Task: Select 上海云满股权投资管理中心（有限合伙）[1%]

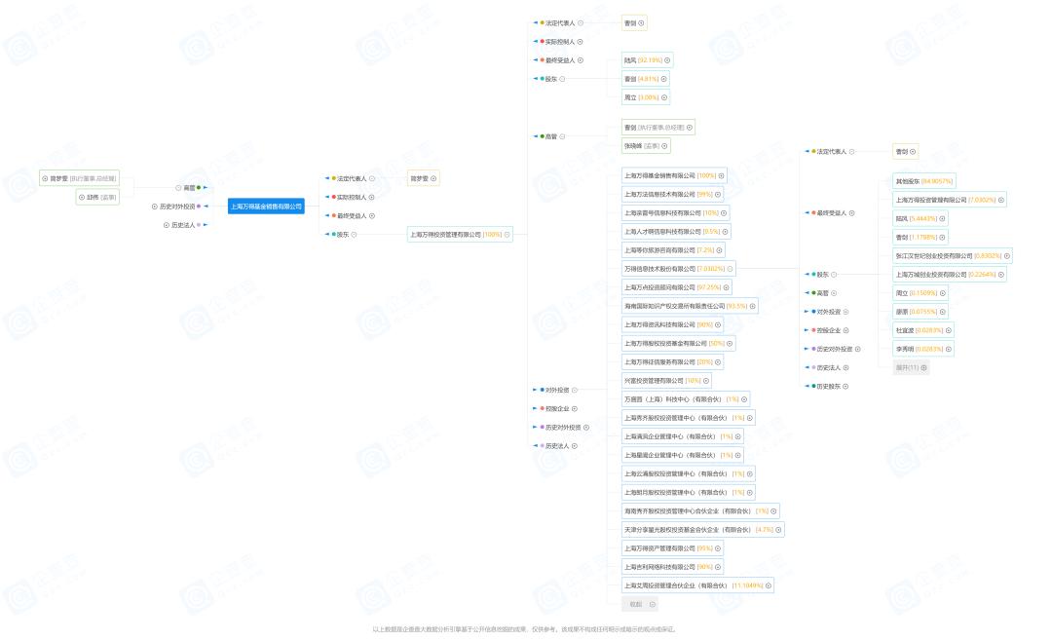Action: (x=689, y=473)
